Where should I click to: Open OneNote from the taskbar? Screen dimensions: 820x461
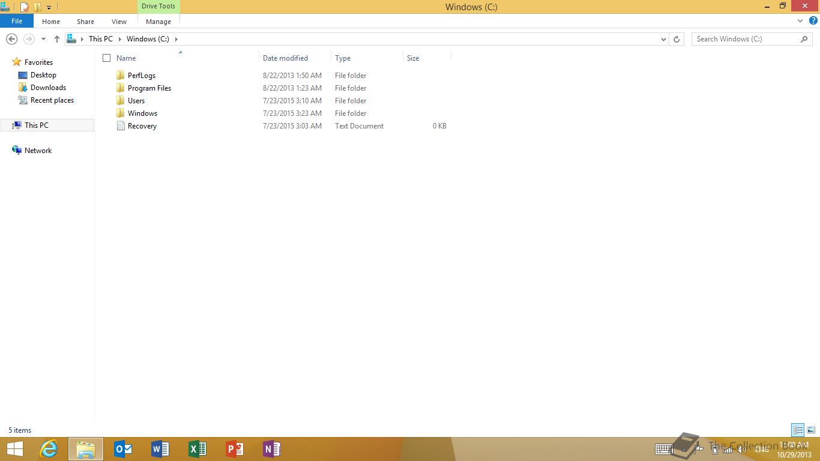pos(271,449)
